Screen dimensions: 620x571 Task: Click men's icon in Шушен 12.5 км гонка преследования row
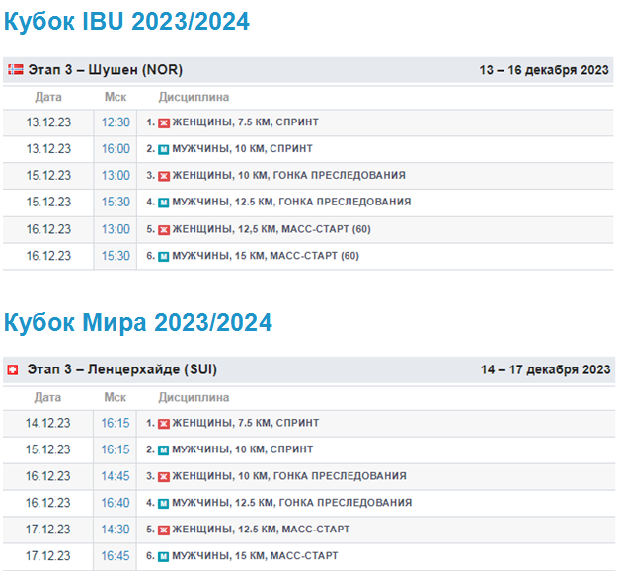tap(164, 203)
